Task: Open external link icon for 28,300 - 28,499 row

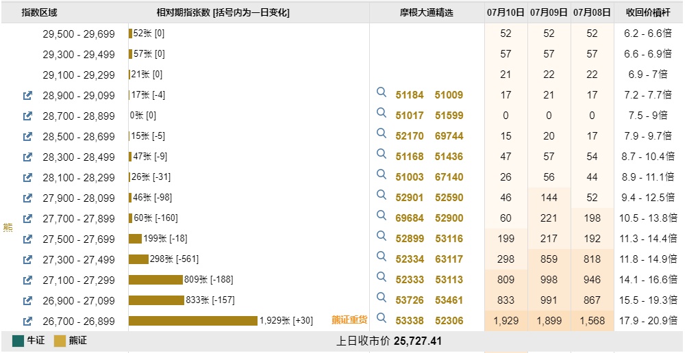Action: tap(27, 157)
